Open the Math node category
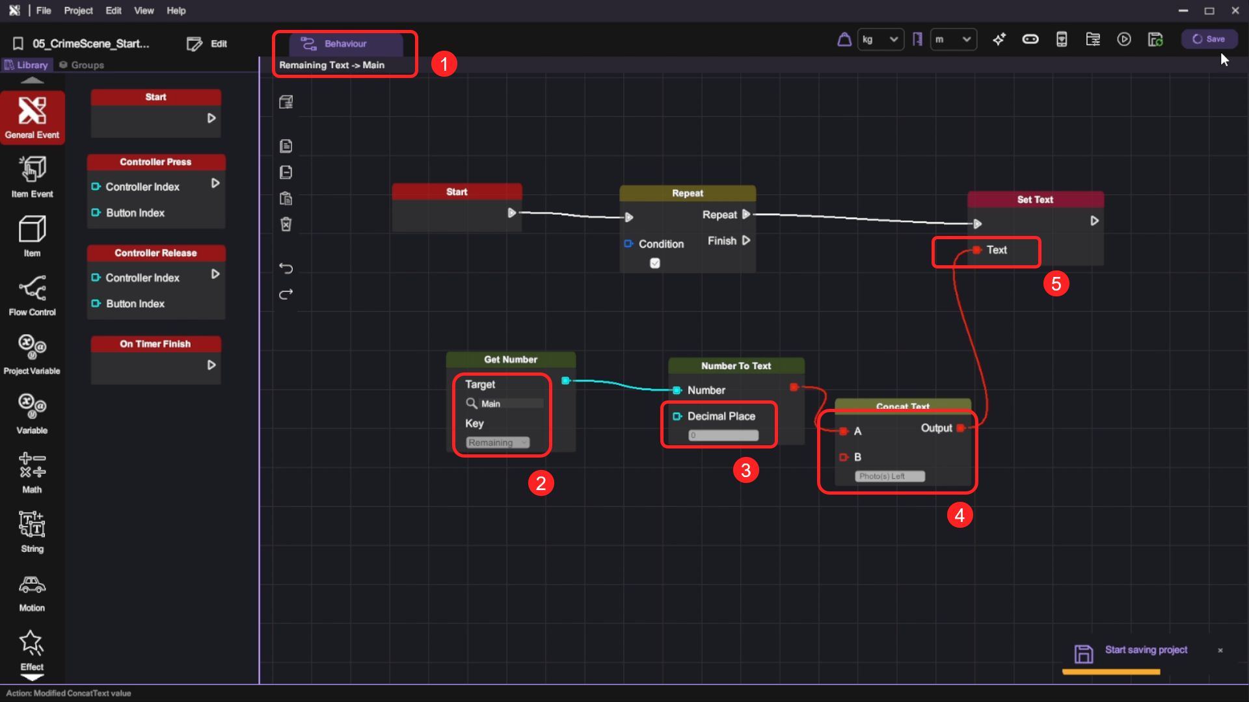This screenshot has width=1249, height=702. pyautogui.click(x=32, y=472)
